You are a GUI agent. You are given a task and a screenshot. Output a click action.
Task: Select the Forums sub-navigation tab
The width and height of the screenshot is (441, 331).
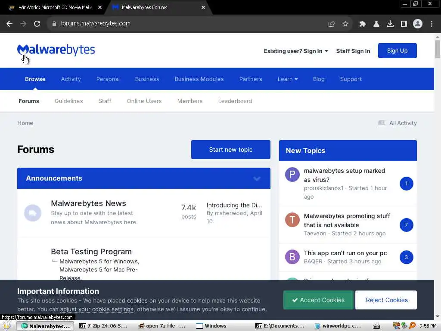[x=29, y=101]
